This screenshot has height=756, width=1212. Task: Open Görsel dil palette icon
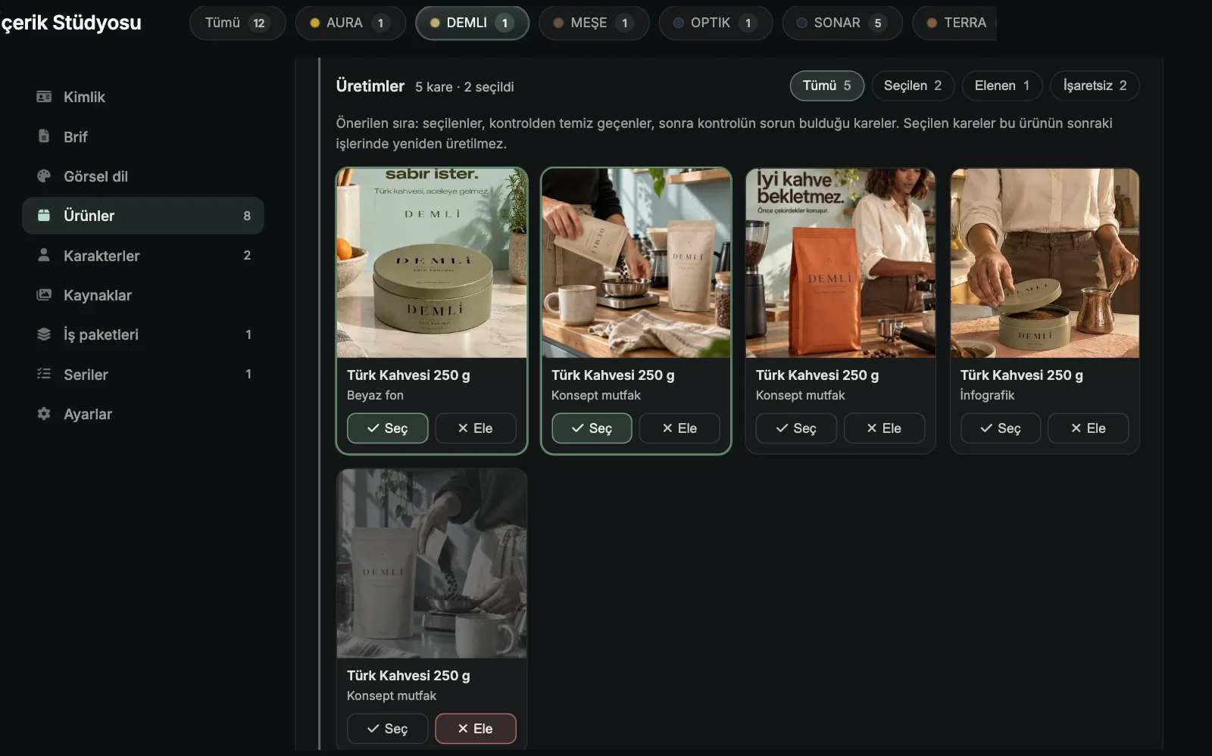44,176
